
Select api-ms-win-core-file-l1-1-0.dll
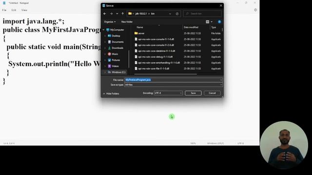tap(154, 69)
